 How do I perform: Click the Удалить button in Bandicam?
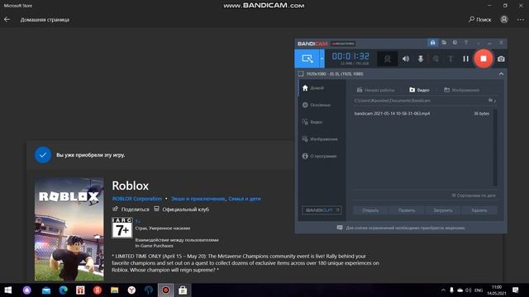[479, 210]
